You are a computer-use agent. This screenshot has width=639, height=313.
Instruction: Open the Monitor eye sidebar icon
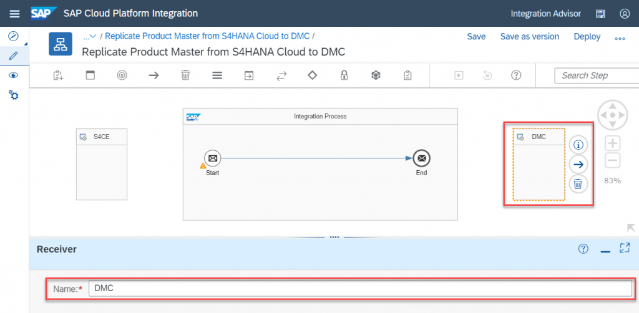[14, 75]
